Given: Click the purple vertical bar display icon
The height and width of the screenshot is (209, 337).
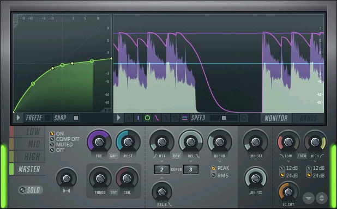Looking at the screenshot, I should tap(138, 118).
